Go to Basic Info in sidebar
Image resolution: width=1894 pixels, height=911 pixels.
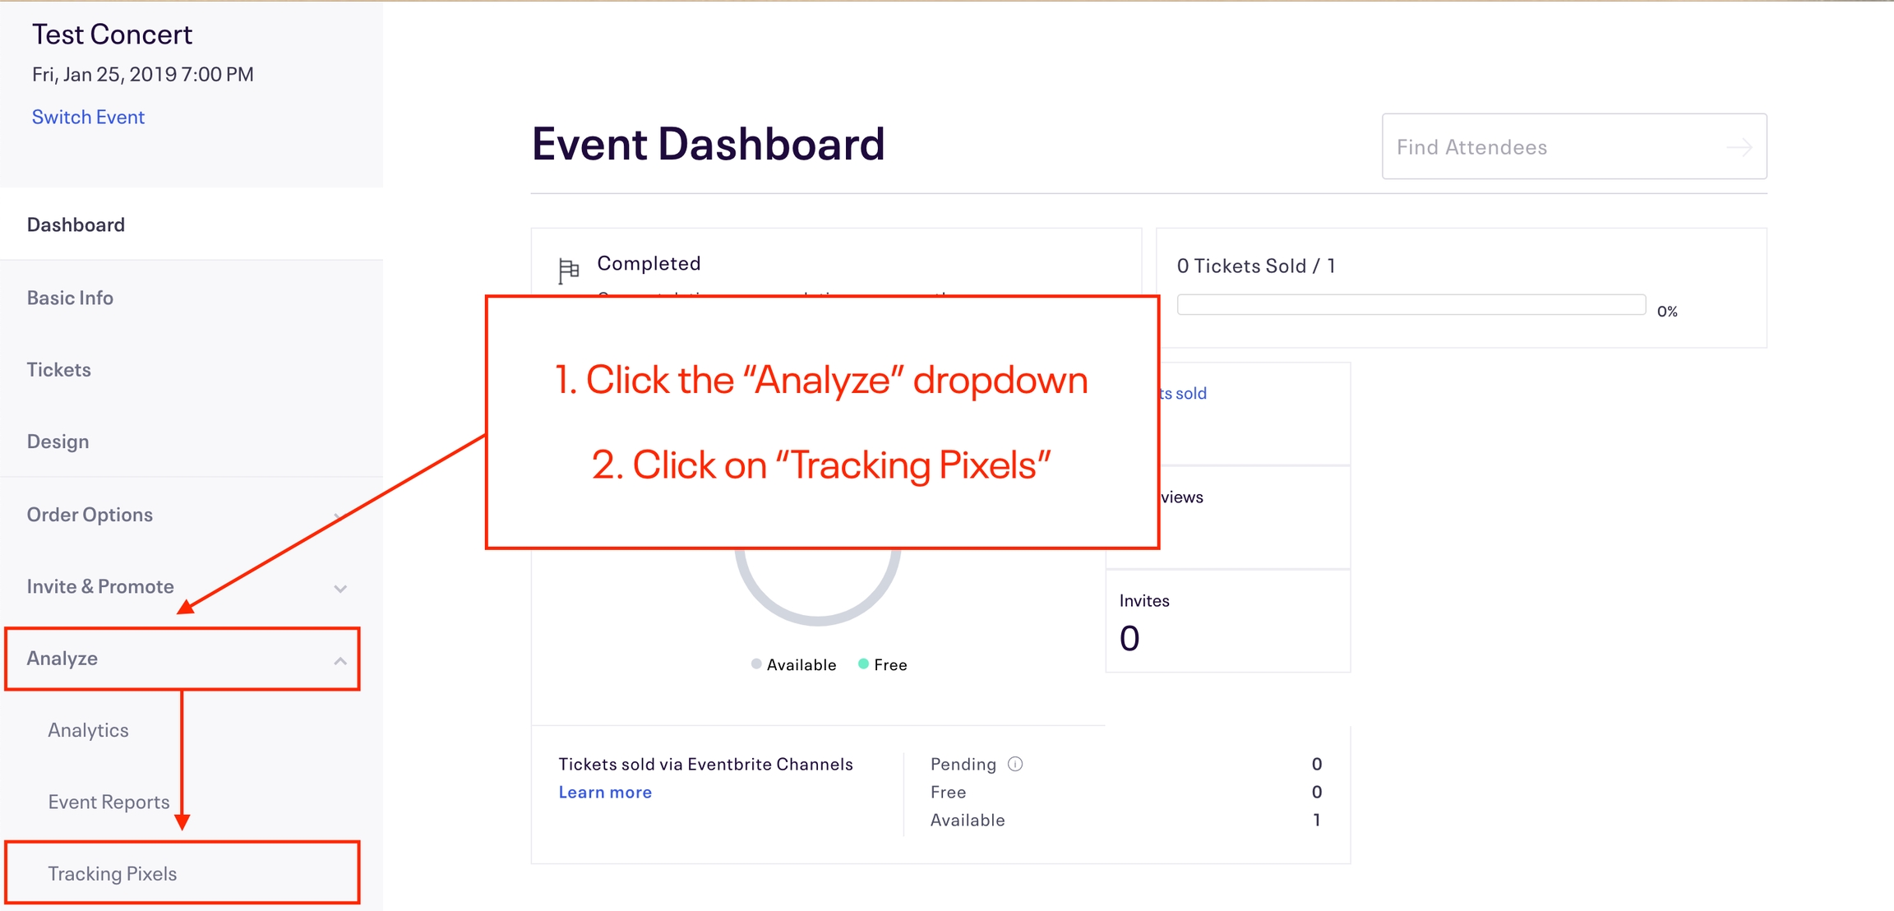click(192, 298)
